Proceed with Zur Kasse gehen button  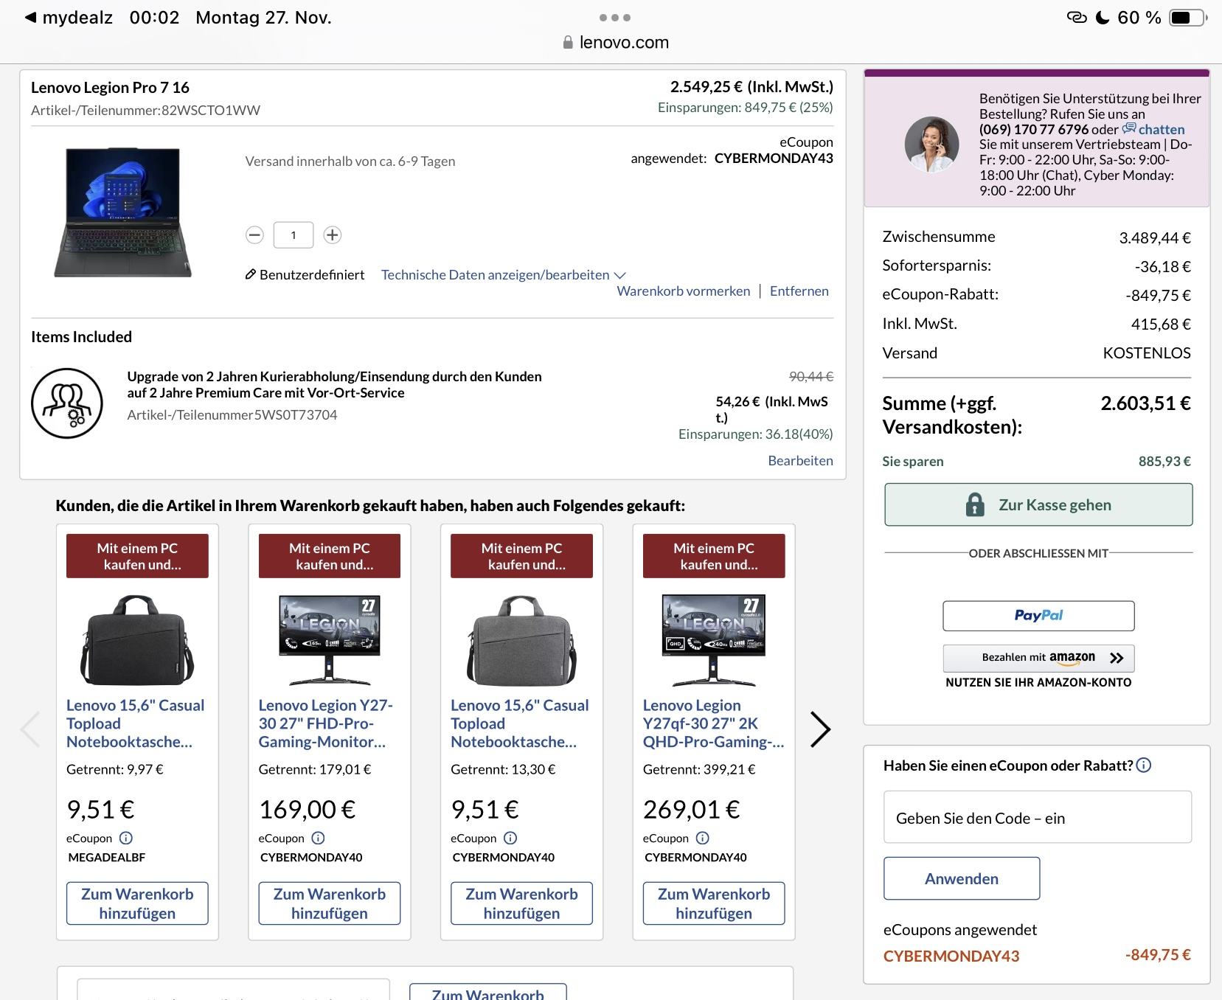pos(1038,505)
